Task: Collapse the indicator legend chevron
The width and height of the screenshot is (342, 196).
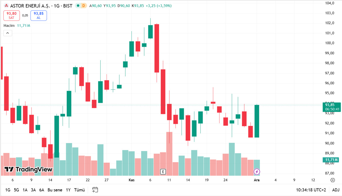Action: pyautogui.click(x=8, y=33)
